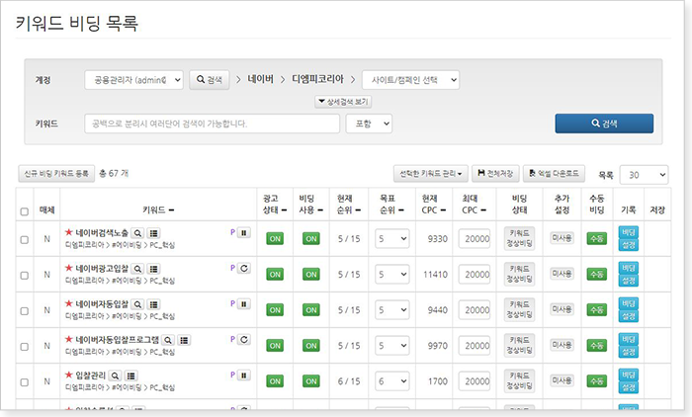Click magnifier icon next to 네이버검색노출
The height and width of the screenshot is (417, 692).
point(138,232)
